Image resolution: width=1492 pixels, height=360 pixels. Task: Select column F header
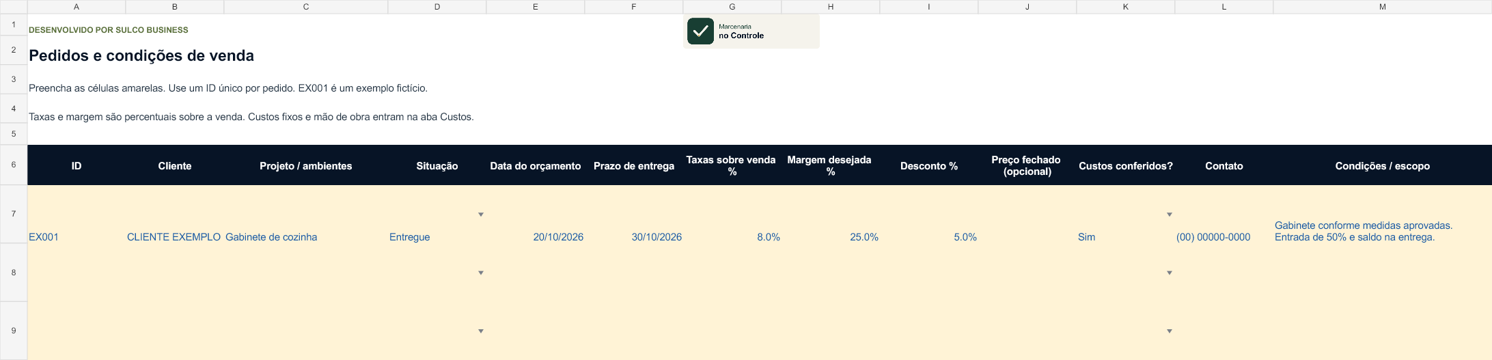[634, 7]
